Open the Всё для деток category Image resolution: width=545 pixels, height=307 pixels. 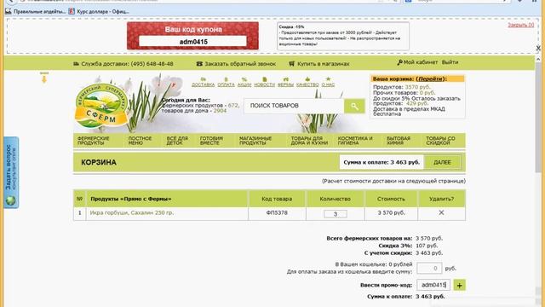pyautogui.click(x=177, y=141)
